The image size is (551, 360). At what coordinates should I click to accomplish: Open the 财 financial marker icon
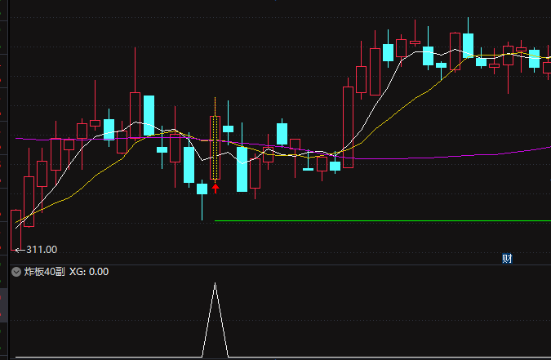507,259
